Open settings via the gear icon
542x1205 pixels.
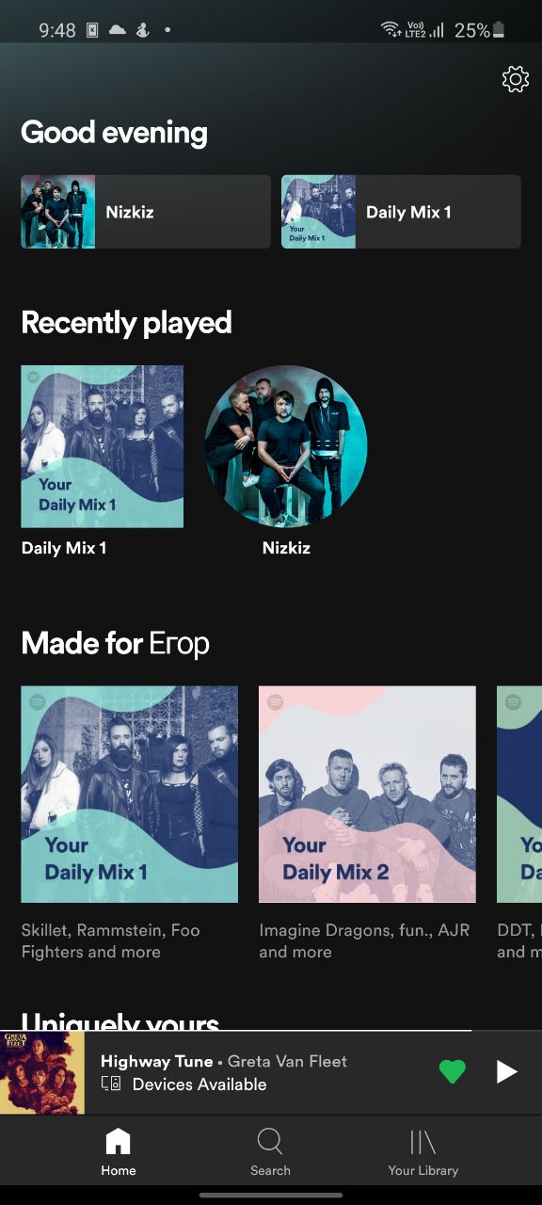(x=516, y=79)
